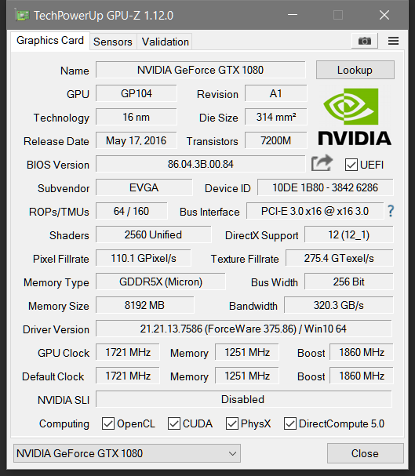
Task: Toggle the PhysX checkbox
Action: click(x=232, y=423)
